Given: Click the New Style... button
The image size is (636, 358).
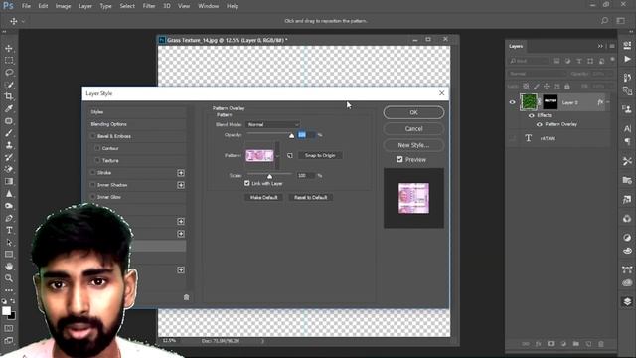Looking at the screenshot, I should [413, 145].
